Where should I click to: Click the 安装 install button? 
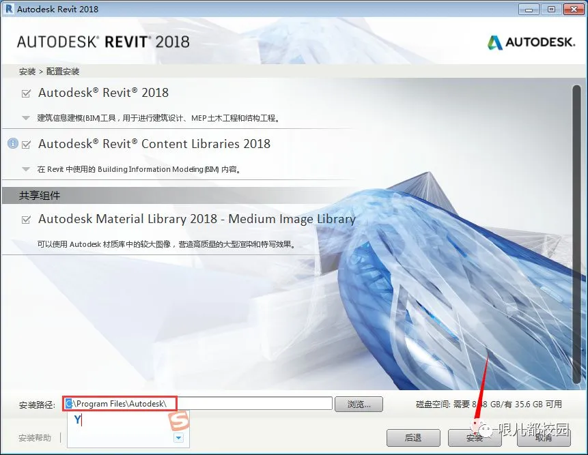pos(475,437)
